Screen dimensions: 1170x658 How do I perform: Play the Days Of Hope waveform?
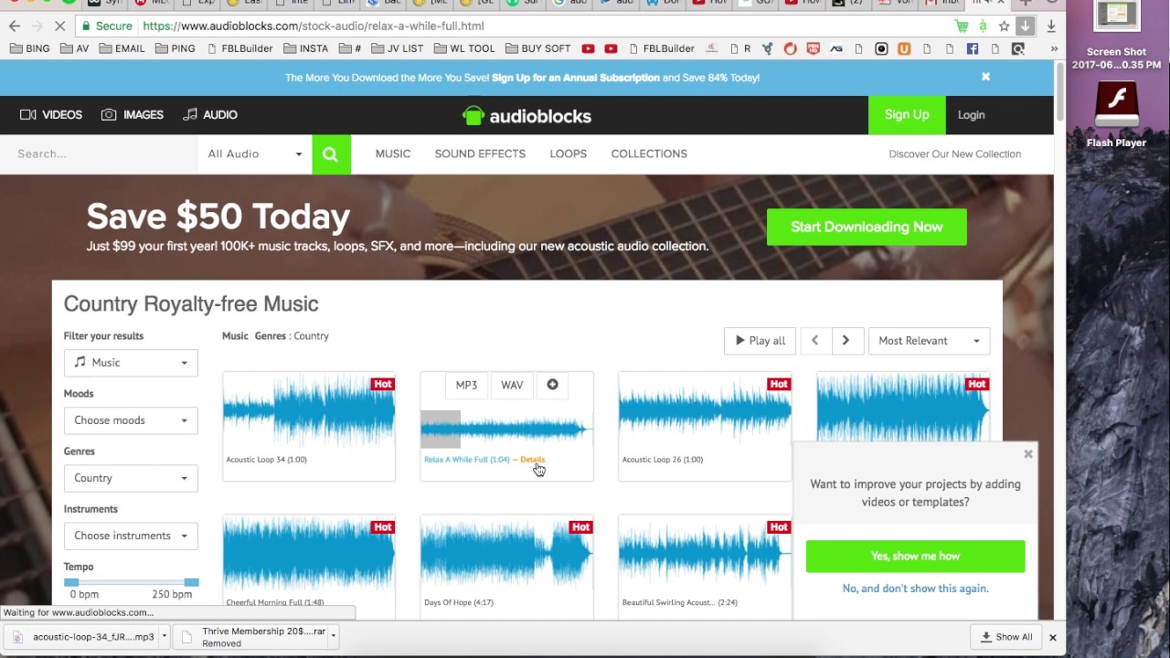(506, 555)
